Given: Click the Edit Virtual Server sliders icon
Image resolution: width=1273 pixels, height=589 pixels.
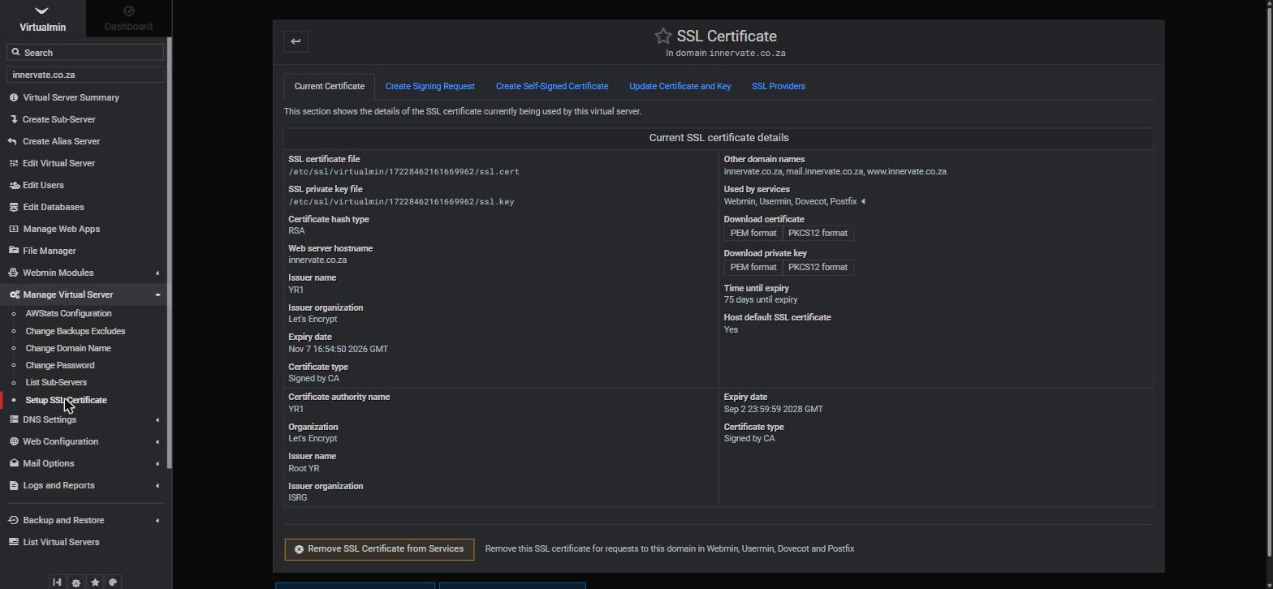Looking at the screenshot, I should pos(14,163).
